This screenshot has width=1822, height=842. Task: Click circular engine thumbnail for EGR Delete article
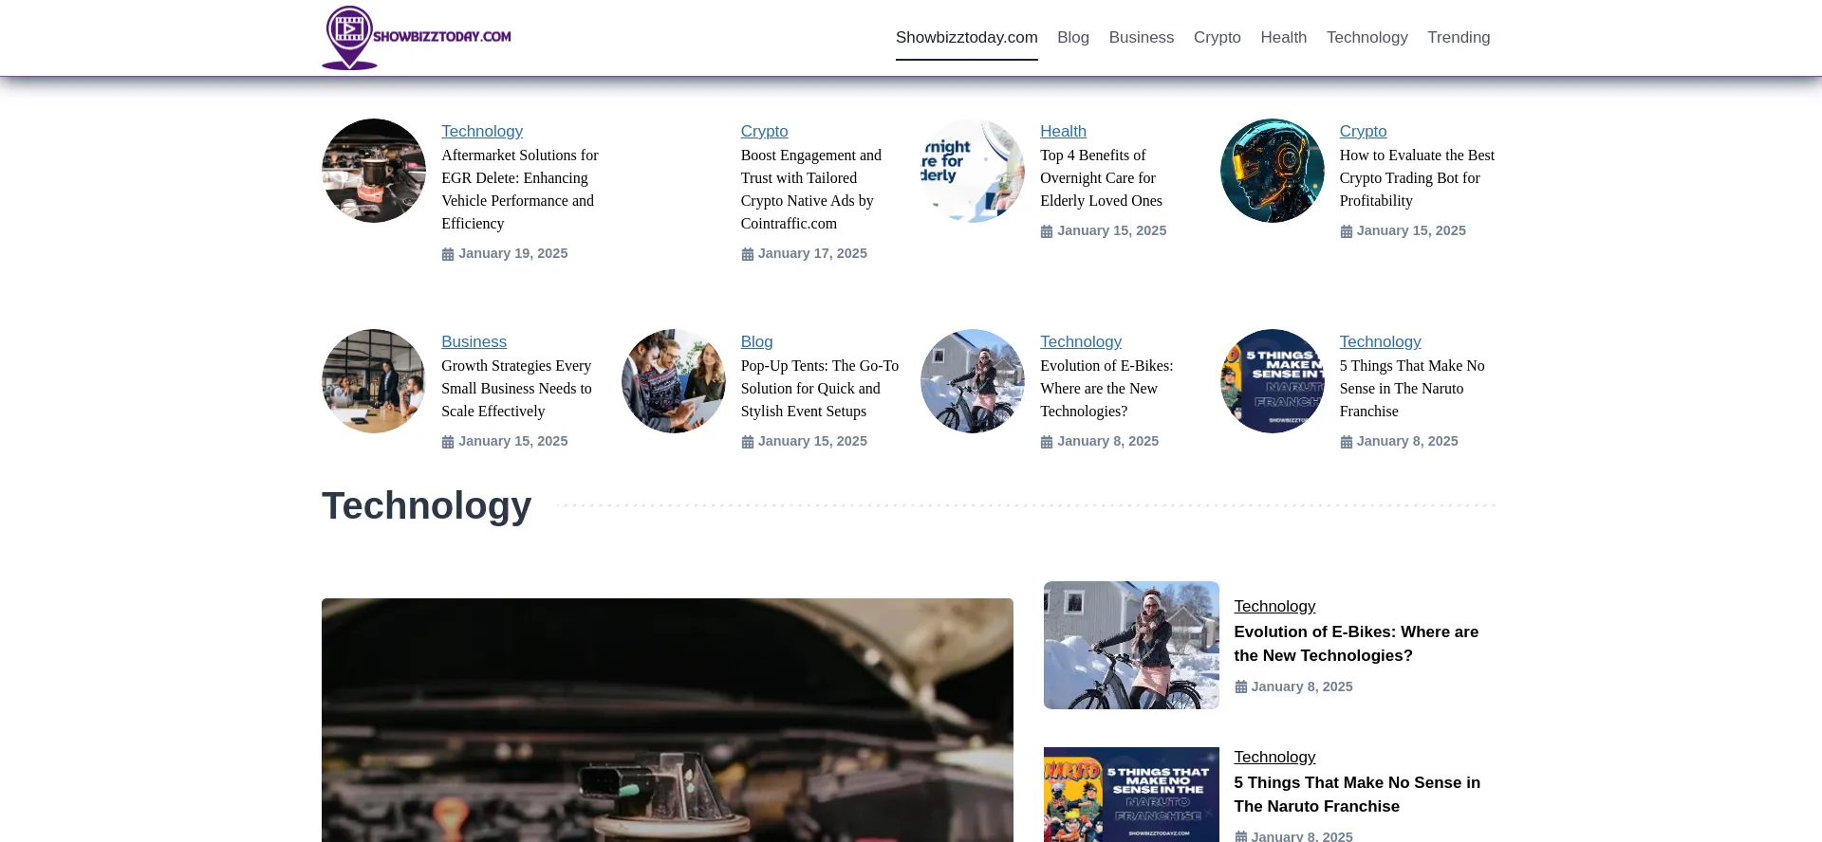click(x=374, y=171)
